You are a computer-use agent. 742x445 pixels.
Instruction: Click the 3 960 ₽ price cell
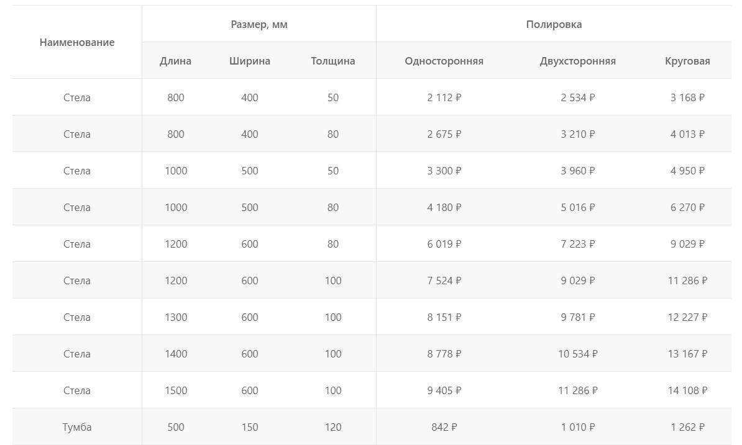tap(578, 171)
